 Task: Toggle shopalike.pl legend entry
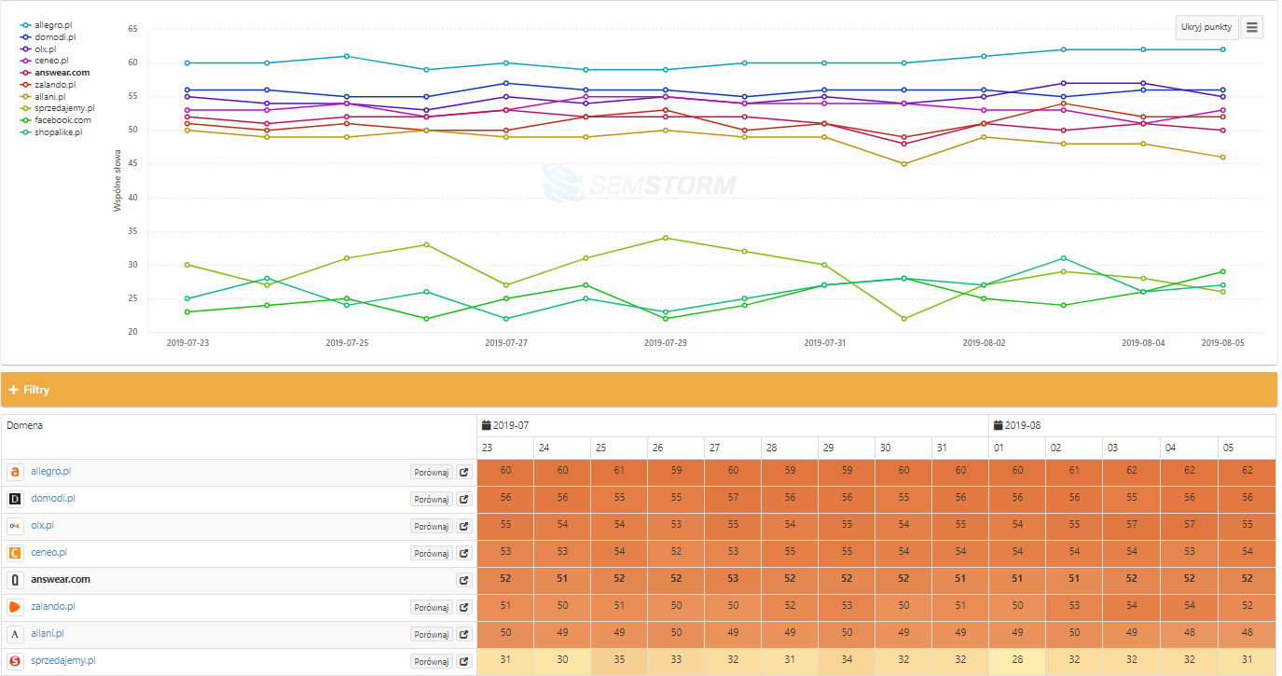(58, 132)
